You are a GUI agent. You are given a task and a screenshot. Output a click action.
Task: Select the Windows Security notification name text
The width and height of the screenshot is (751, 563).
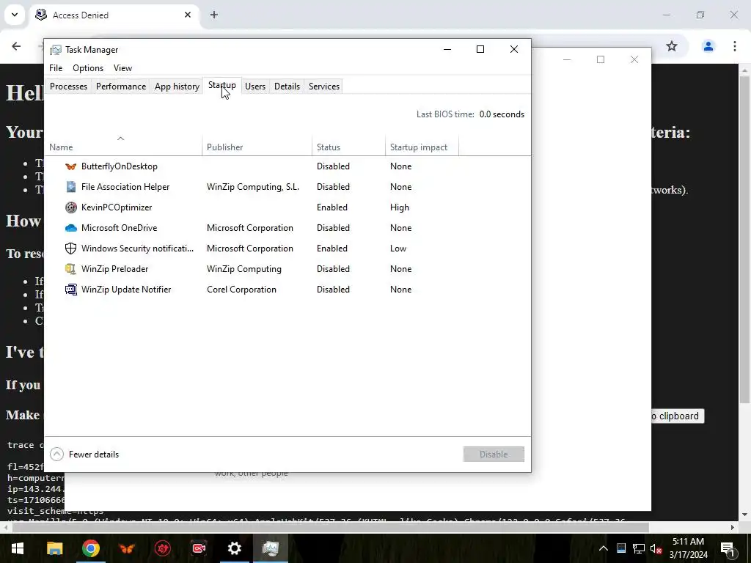[137, 249]
